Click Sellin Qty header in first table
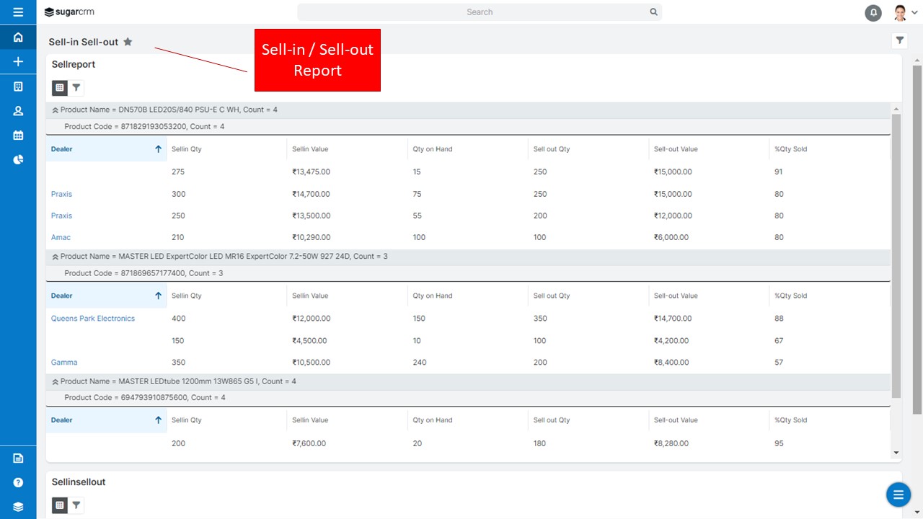The image size is (923, 519). click(187, 149)
